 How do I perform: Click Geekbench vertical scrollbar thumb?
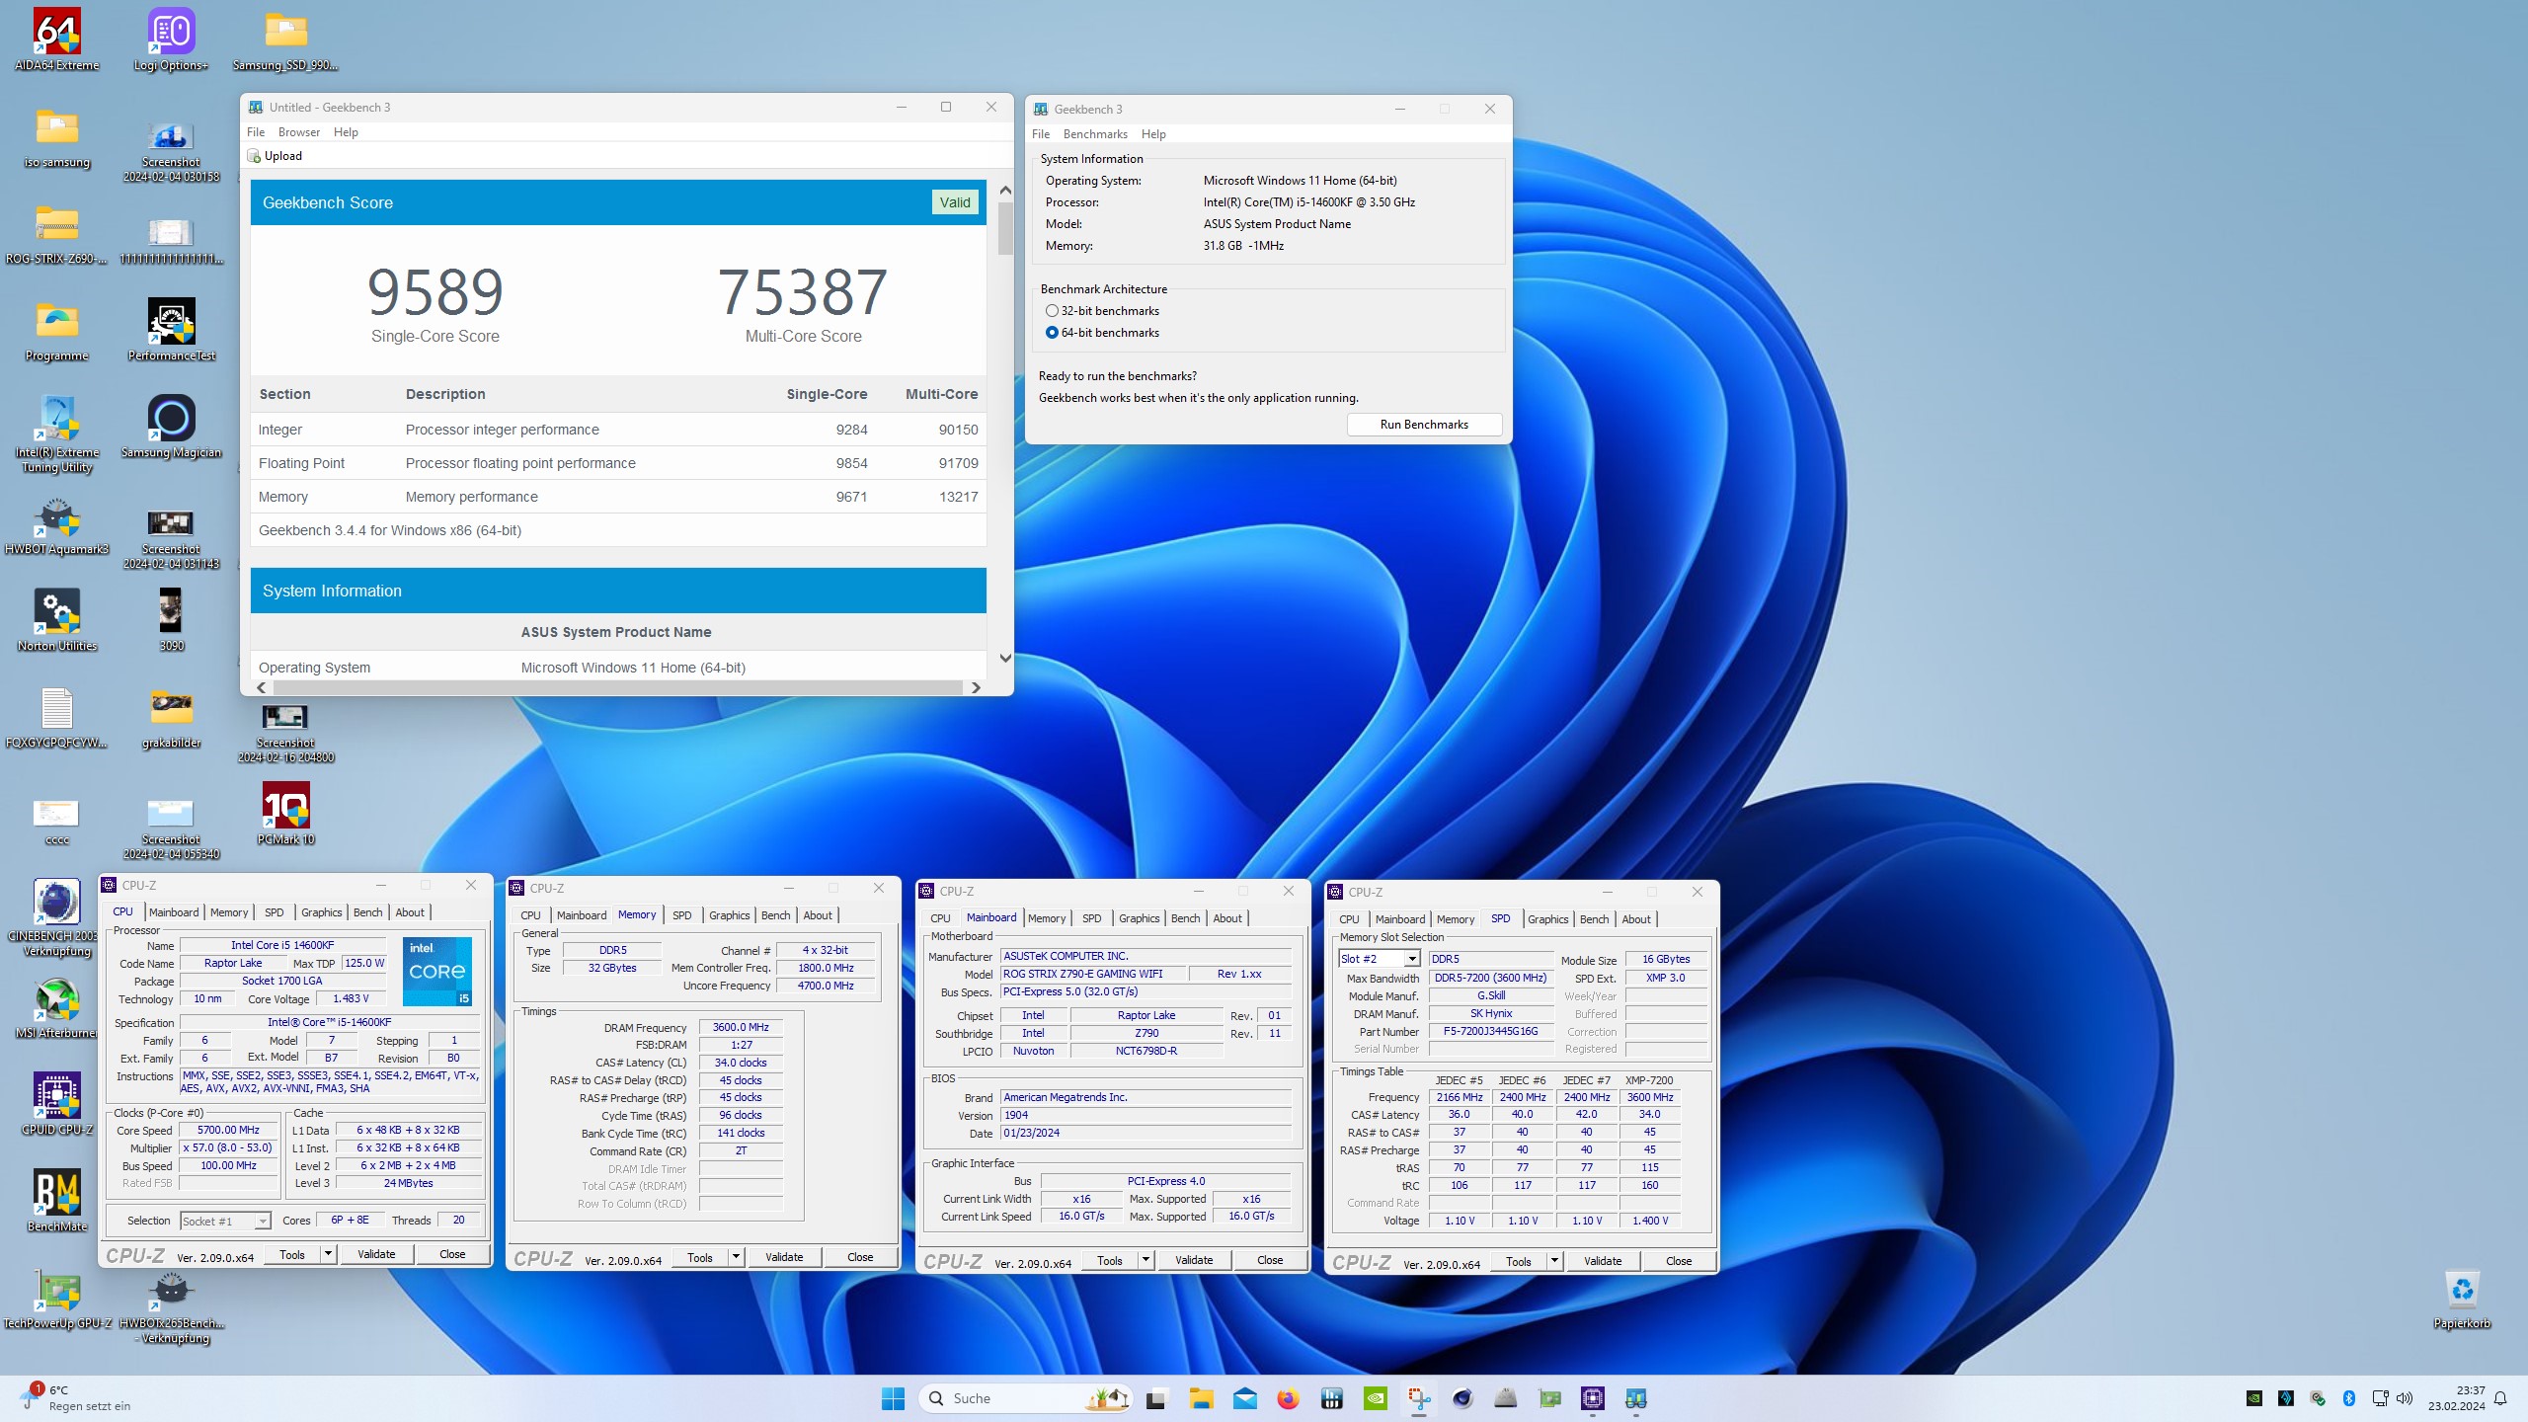(1005, 228)
